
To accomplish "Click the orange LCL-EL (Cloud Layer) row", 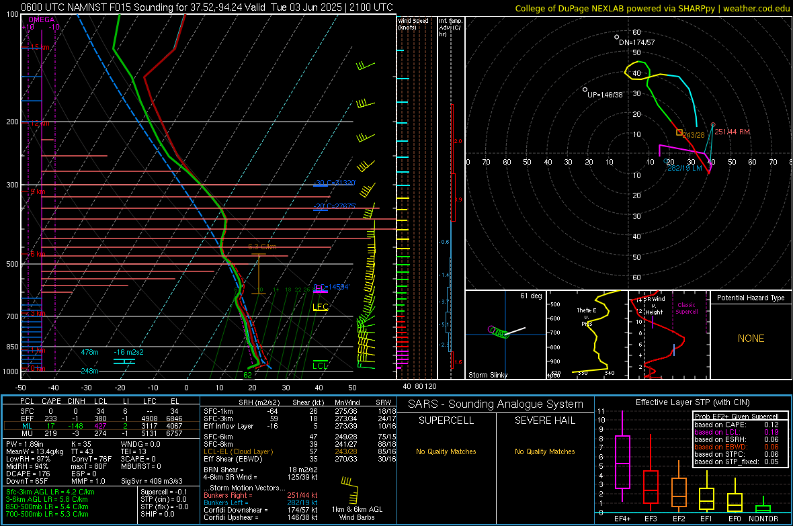I will (x=300, y=451).
